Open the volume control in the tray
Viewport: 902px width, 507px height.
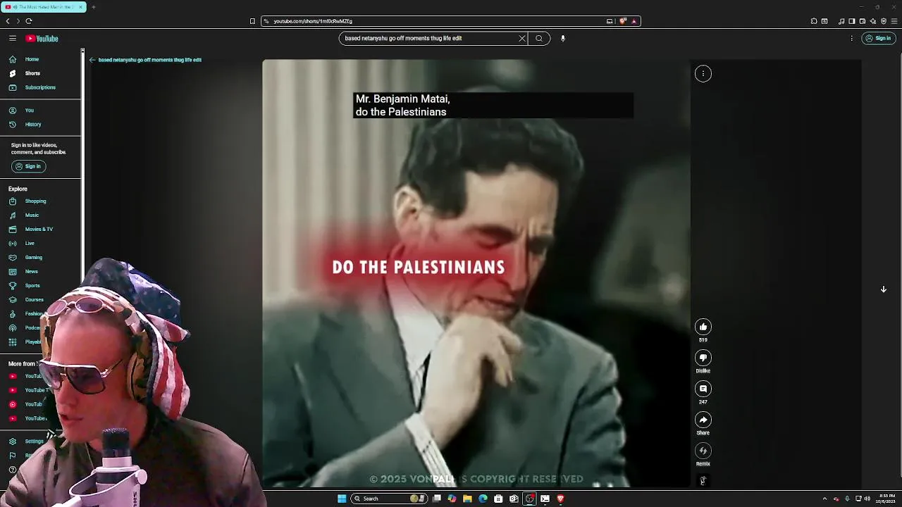coord(867,499)
